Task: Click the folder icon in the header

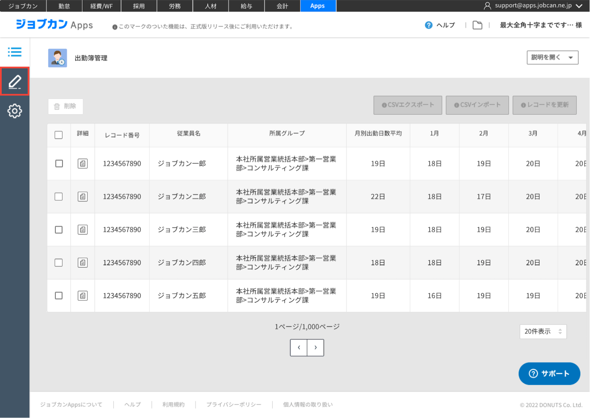Action: (477, 25)
